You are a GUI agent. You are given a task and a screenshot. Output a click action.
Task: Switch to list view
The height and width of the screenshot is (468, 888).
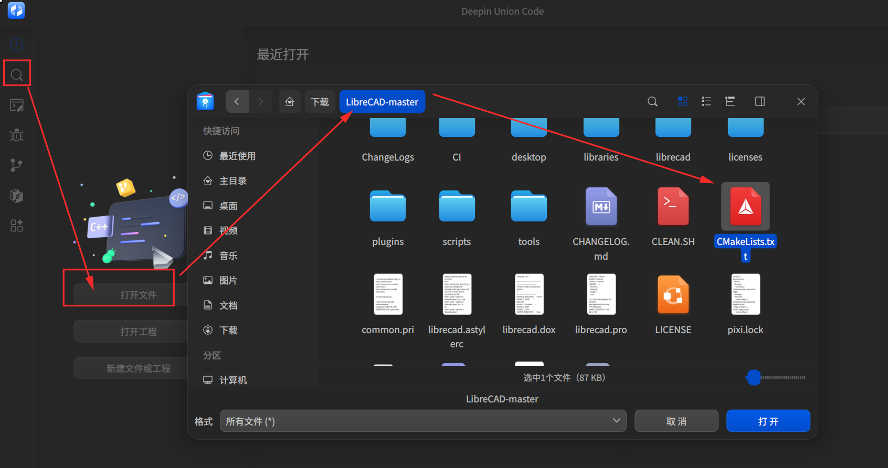point(706,102)
